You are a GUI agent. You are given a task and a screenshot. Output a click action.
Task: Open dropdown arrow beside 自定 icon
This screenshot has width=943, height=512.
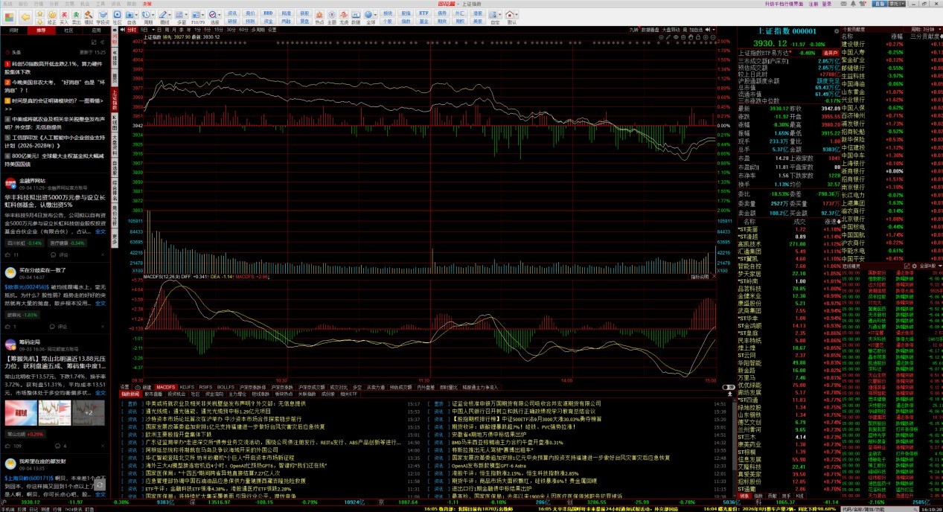500,15
